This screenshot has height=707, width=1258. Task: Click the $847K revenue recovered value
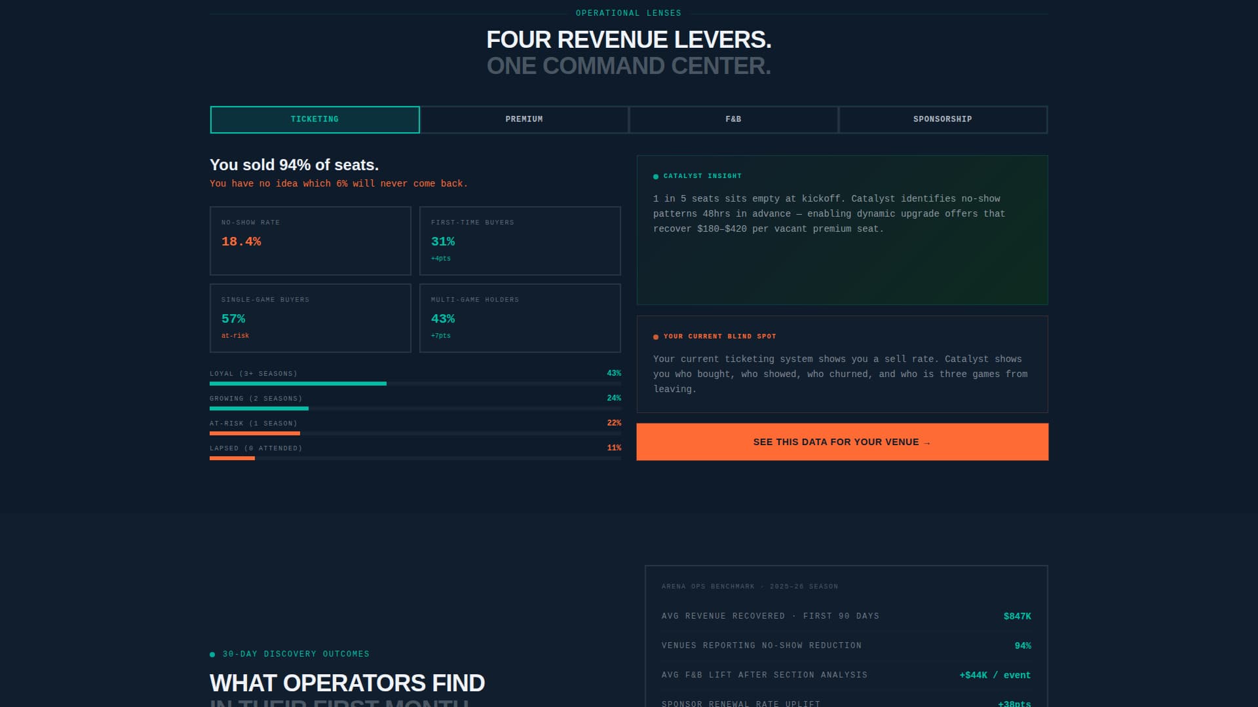tap(1017, 617)
